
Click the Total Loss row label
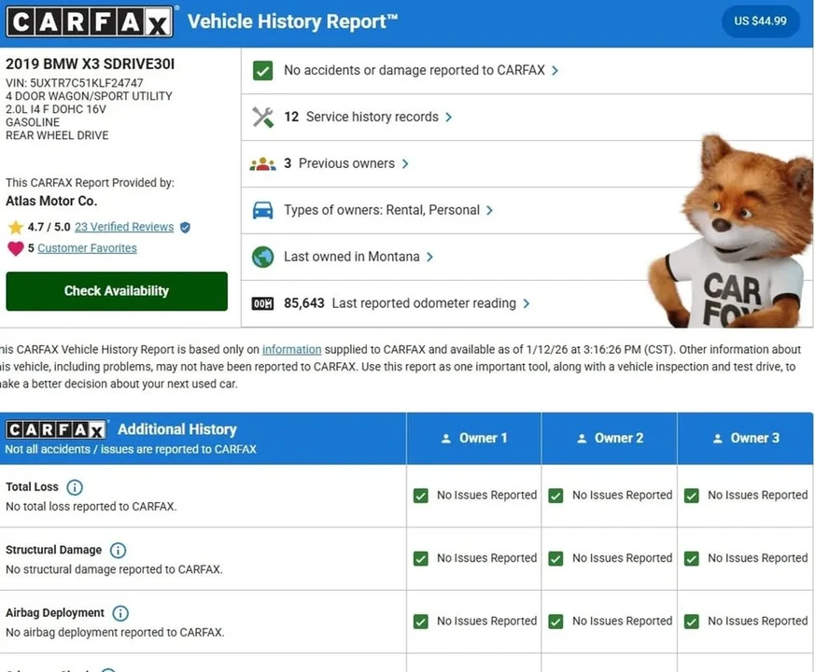pyautogui.click(x=33, y=487)
